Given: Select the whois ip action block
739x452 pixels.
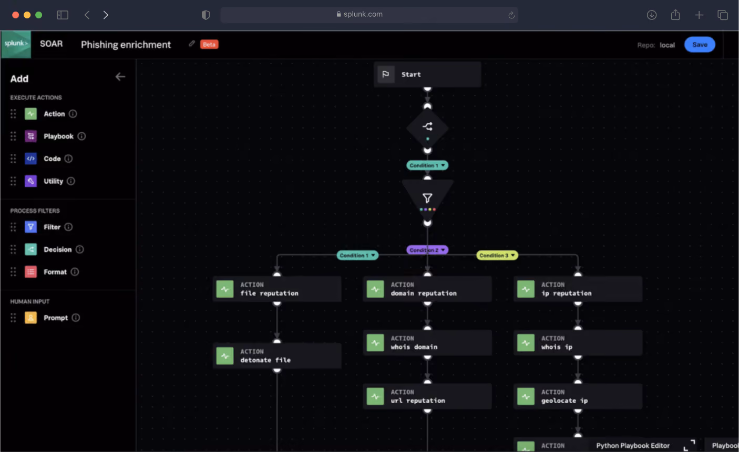Looking at the screenshot, I should [578, 343].
